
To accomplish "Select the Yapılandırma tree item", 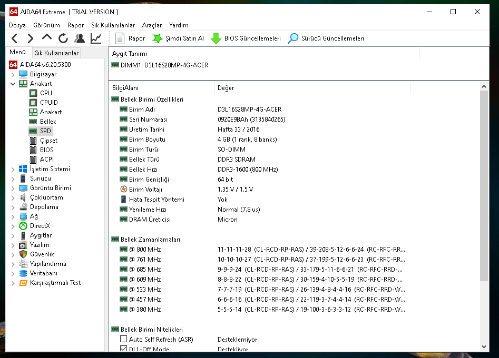I will pos(43,264).
